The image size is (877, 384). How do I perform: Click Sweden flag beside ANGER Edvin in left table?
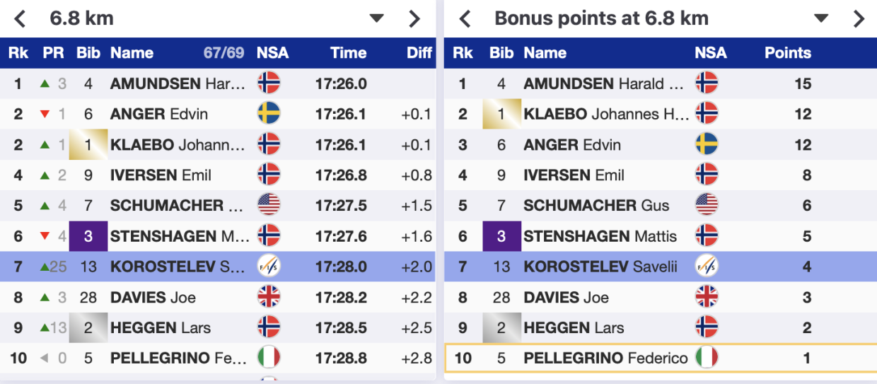[269, 114]
